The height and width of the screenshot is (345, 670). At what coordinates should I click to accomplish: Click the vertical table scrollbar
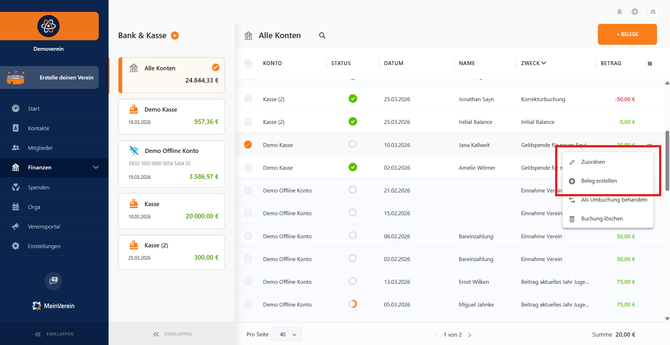tap(667, 161)
